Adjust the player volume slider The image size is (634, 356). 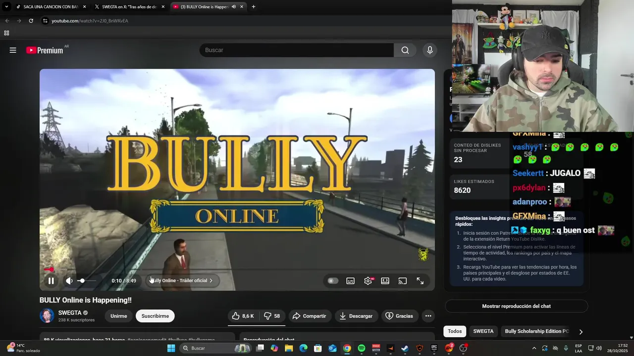point(87,281)
